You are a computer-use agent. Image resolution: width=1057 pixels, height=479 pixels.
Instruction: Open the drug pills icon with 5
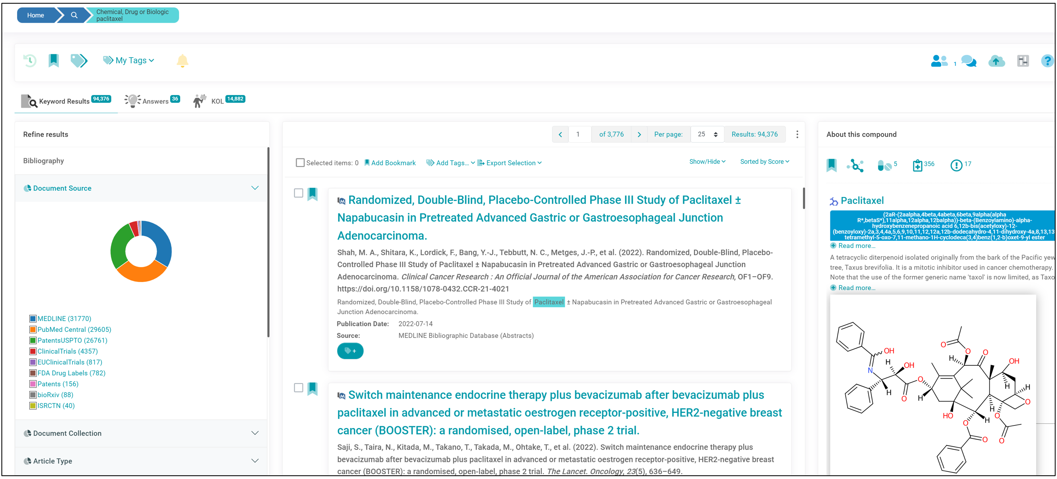887,165
